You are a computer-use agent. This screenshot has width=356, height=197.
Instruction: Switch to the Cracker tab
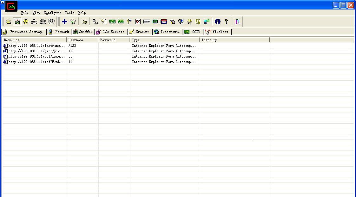(x=140, y=32)
